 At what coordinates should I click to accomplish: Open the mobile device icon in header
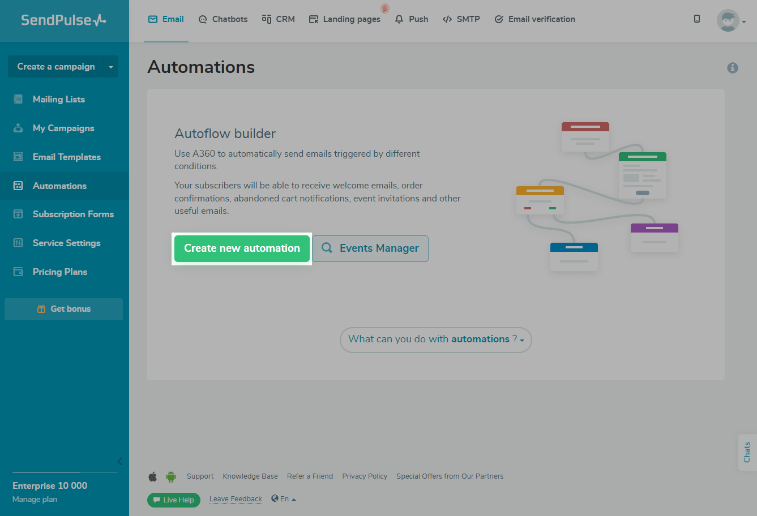point(697,19)
